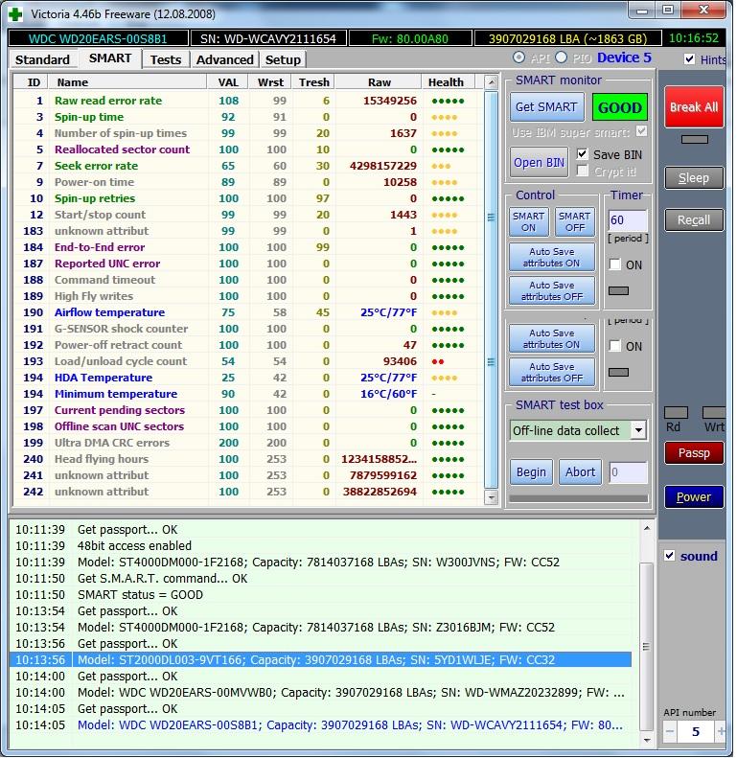Increase the API number with plus button
The height and width of the screenshot is (758, 737).
coord(721,732)
